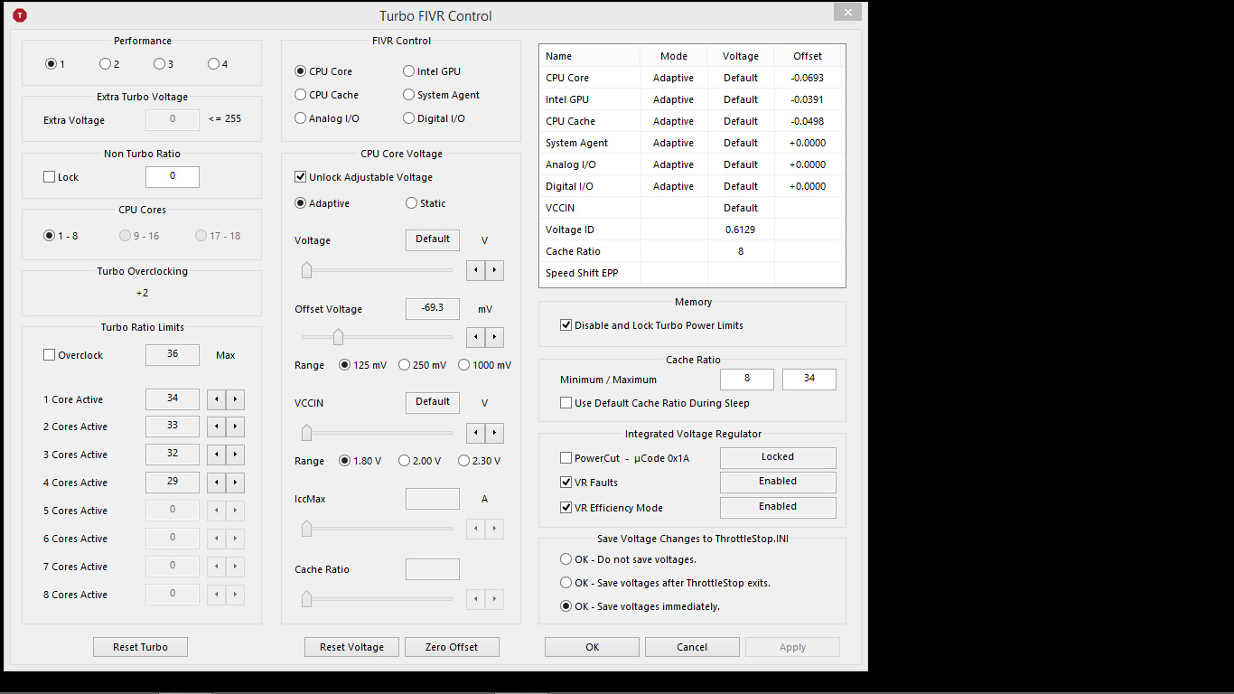Select Performance profile 4
Image resolution: width=1234 pixels, height=694 pixels.
click(218, 64)
